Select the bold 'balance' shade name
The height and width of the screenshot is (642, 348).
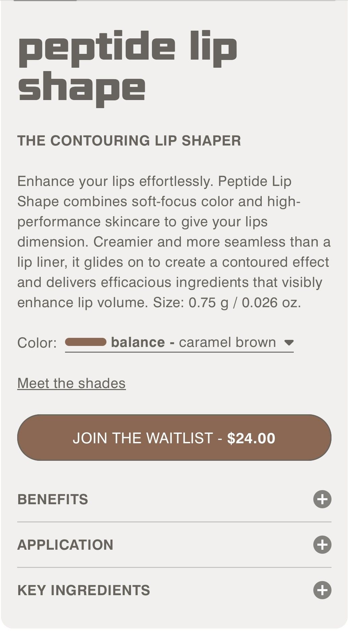point(138,342)
